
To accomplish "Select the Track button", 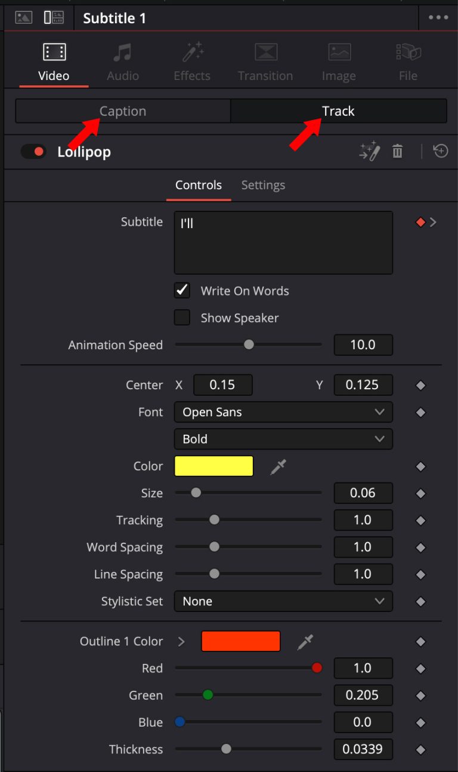I will pyautogui.click(x=338, y=110).
